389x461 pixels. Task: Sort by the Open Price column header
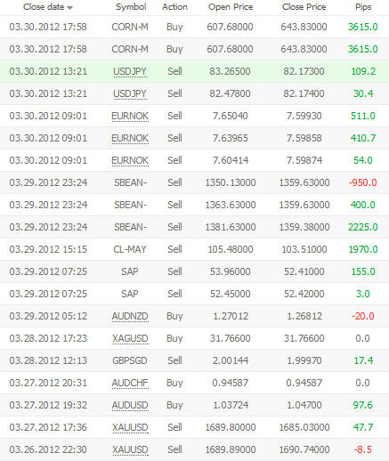click(231, 7)
